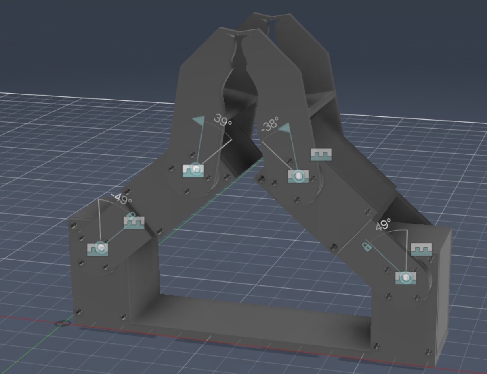Image resolution: width=487 pixels, height=374 pixels.
Task: Select the revolute joint icon at the -49° pivot
Action: click(x=98, y=248)
